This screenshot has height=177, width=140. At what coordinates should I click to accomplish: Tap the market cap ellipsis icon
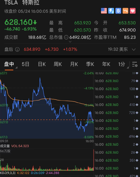tap(66, 37)
